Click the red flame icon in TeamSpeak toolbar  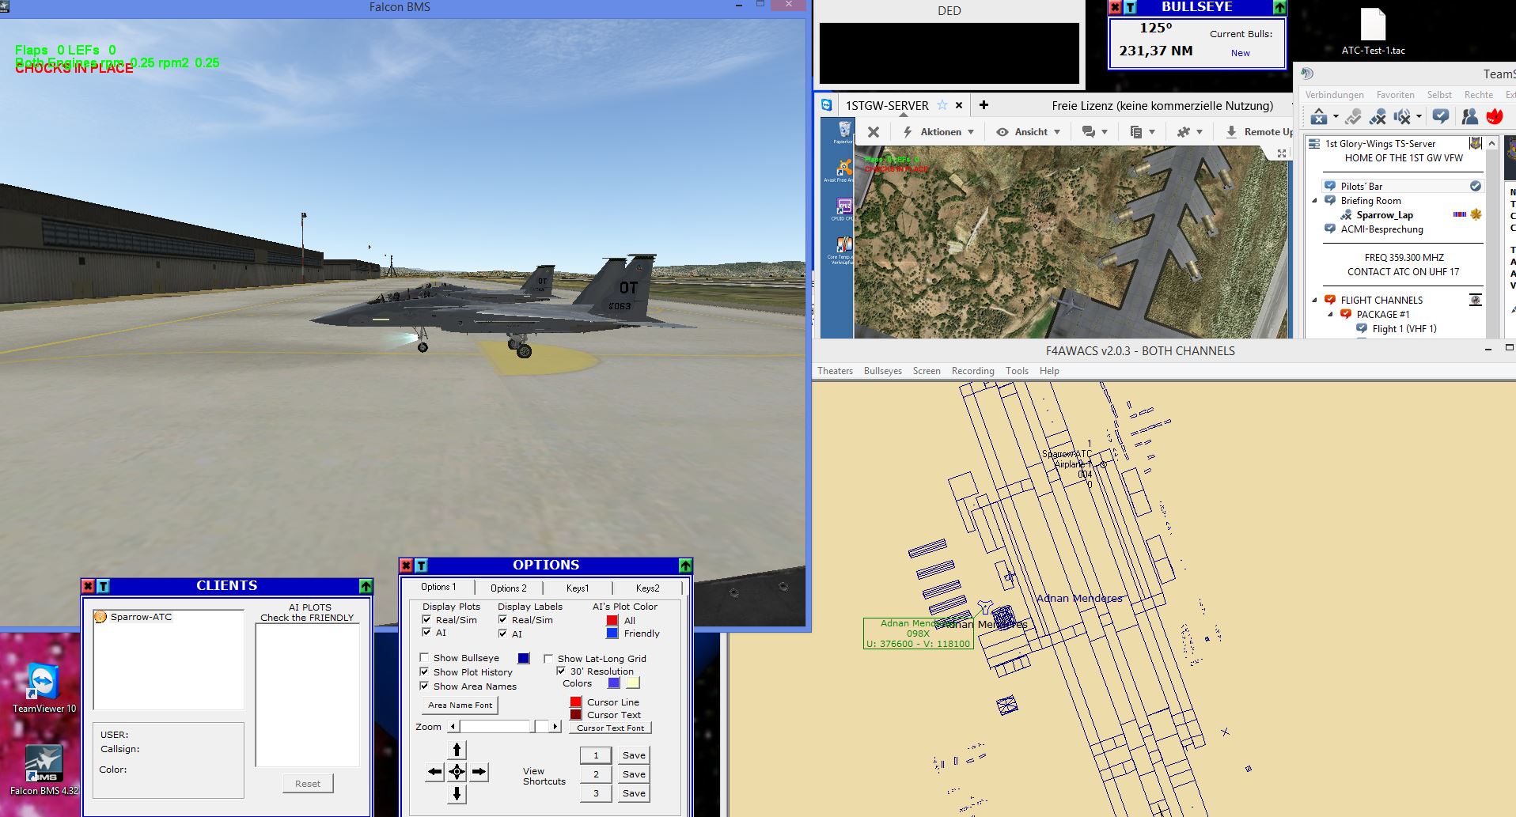tap(1495, 116)
